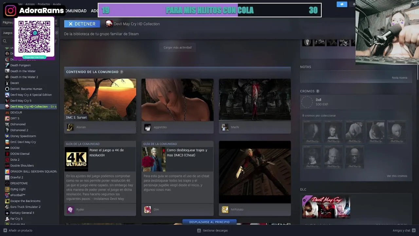The width and height of the screenshot is (419, 236).
Task: Click the DETENER stop button
Action: pyautogui.click(x=82, y=24)
